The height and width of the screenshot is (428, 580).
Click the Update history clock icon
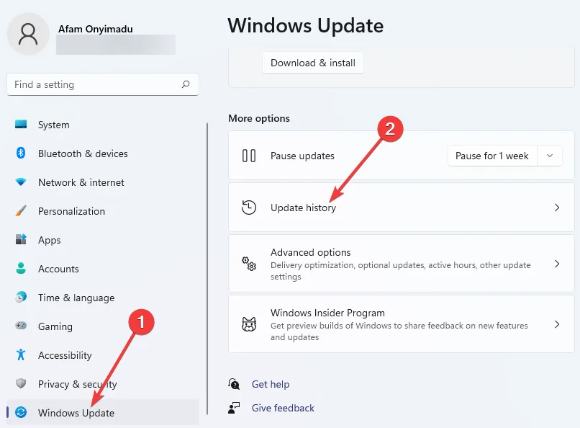(249, 208)
